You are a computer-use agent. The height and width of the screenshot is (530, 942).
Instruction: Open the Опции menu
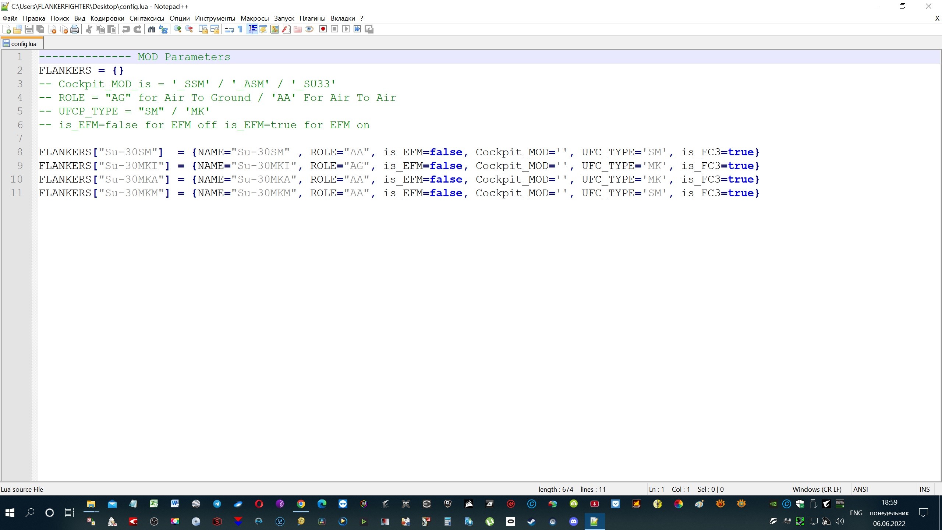[x=180, y=18]
